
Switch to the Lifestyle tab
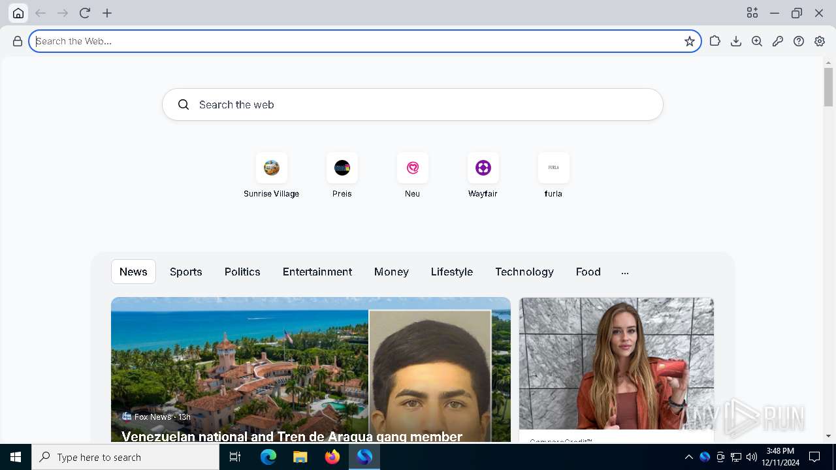tap(452, 272)
